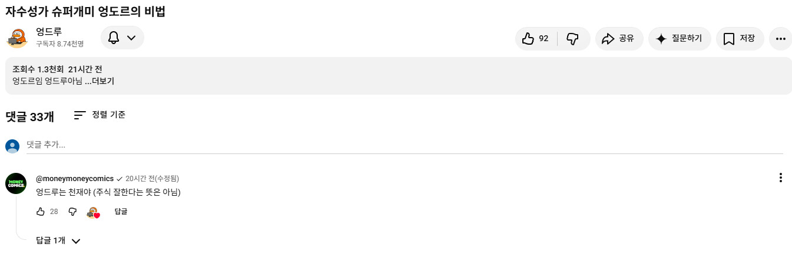Open the comment's three-dot options menu
Image resolution: width=792 pixels, height=254 pixels.
781,178
